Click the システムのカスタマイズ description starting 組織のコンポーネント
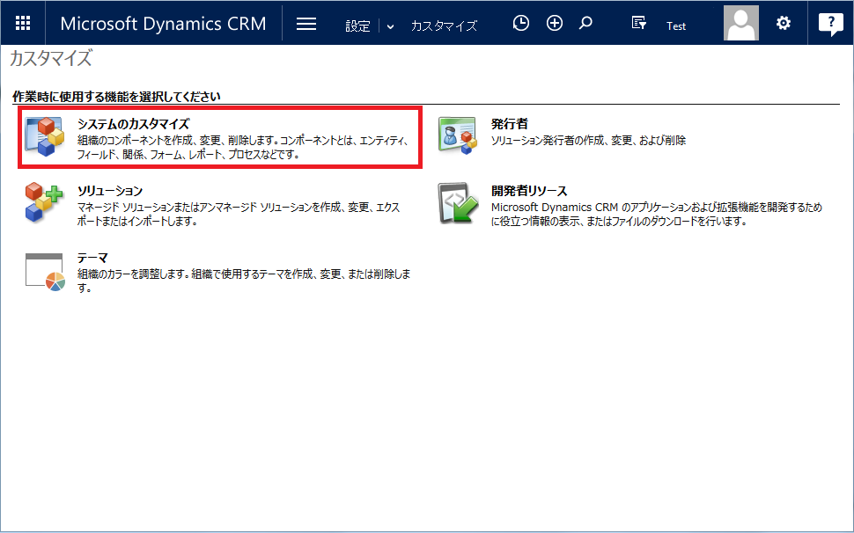Viewport: 854px width, 533px height. tap(242, 148)
